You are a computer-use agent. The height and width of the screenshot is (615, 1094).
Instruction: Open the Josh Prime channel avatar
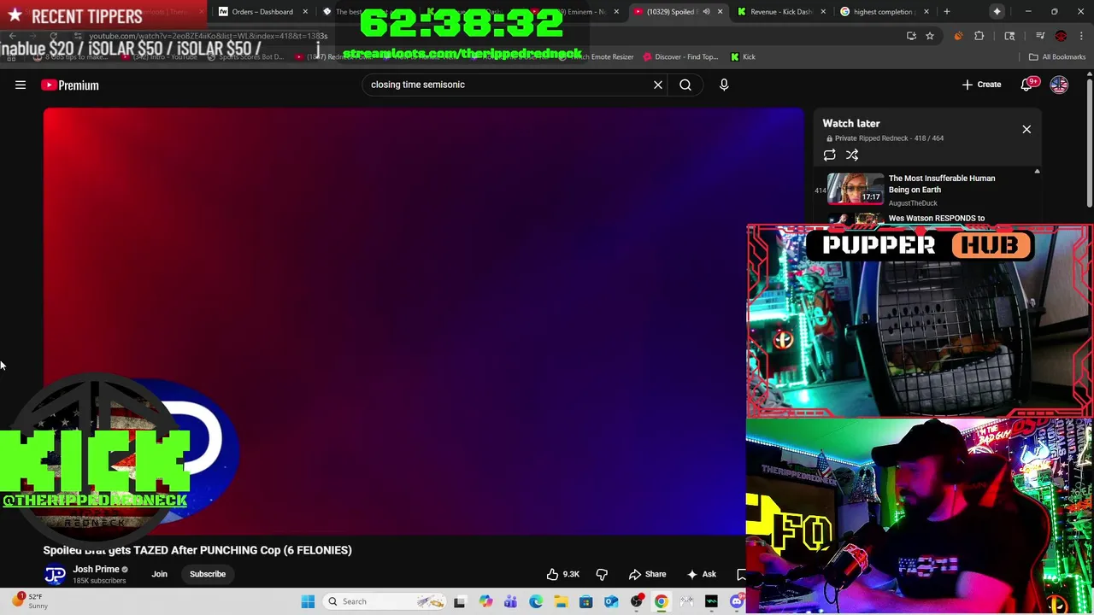55,575
